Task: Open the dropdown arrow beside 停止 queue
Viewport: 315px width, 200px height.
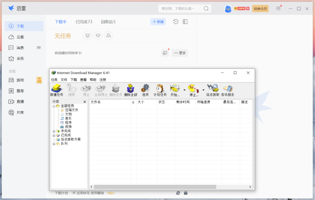Action: (x=203, y=90)
